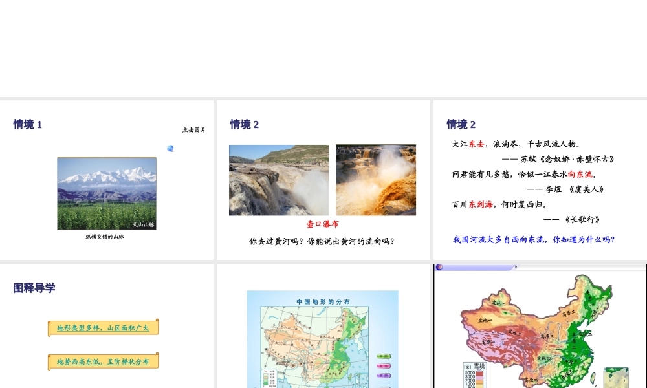Click the 盆地二 label on the relief map
Screen dimensions: 647x388
click(x=498, y=303)
